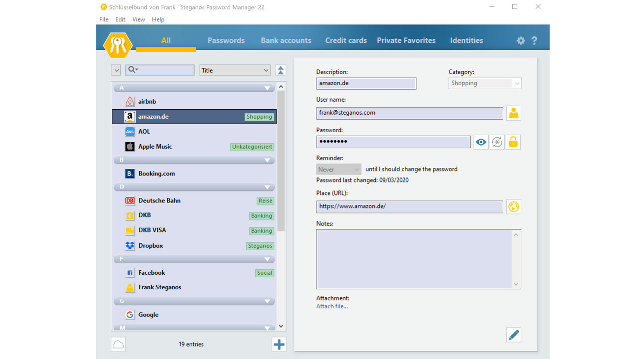This screenshot has width=639, height=359.
Task: Click the Attach file... link
Action: pos(332,306)
